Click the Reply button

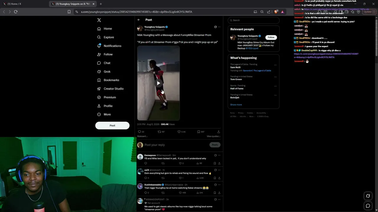(x=215, y=145)
